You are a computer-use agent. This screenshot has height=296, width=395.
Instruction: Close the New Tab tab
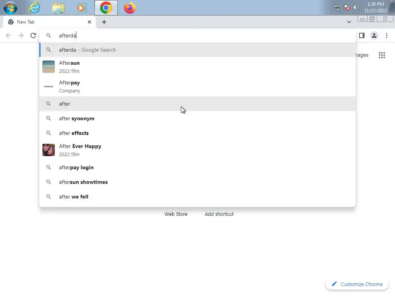(89, 22)
